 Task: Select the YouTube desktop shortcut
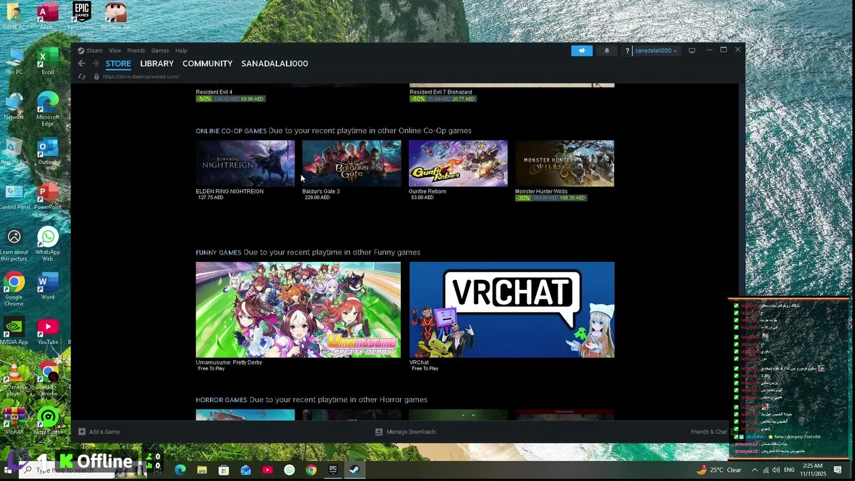click(x=47, y=332)
